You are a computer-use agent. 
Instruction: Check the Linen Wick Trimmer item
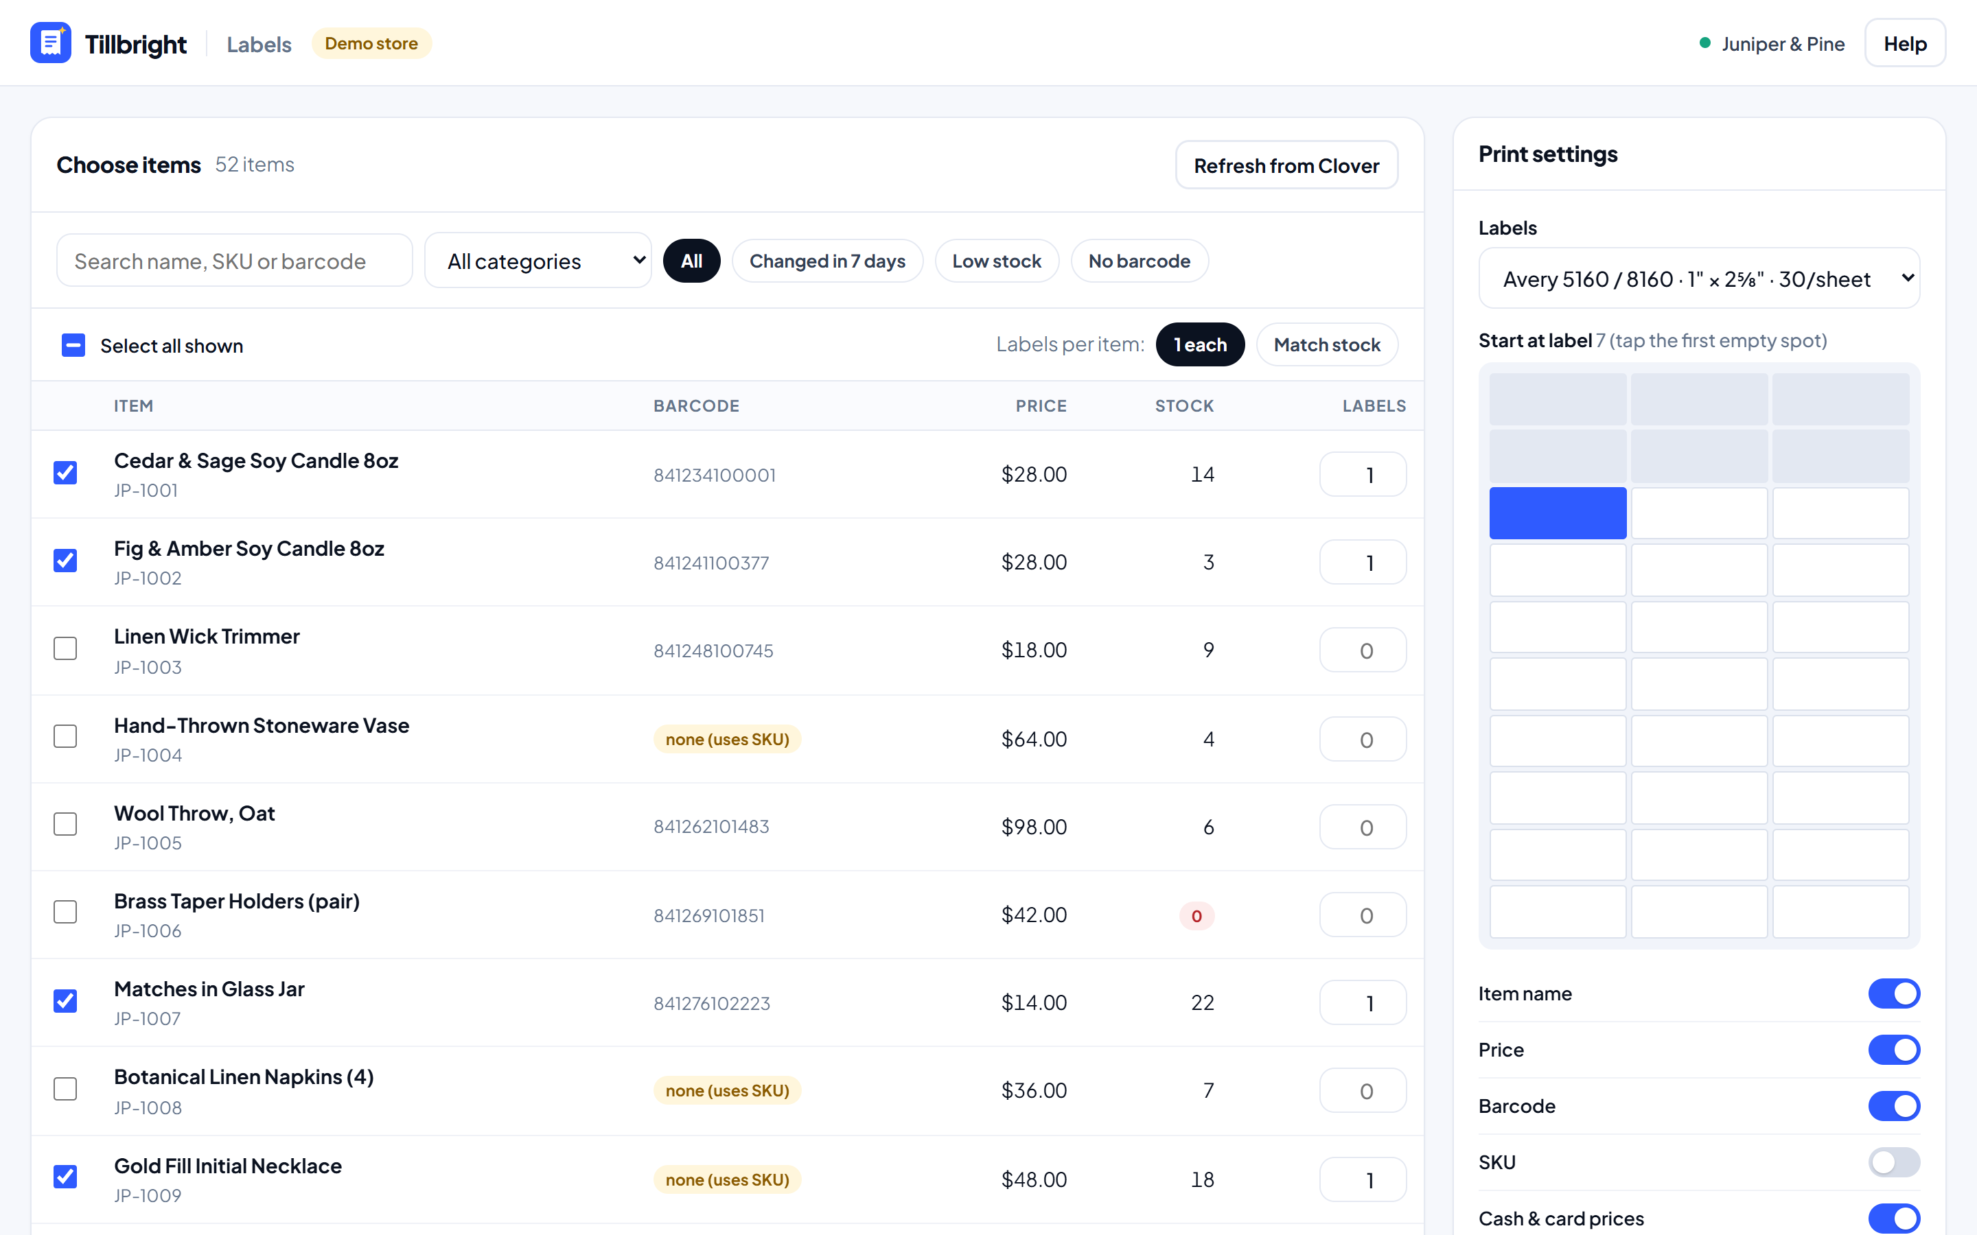coord(65,648)
